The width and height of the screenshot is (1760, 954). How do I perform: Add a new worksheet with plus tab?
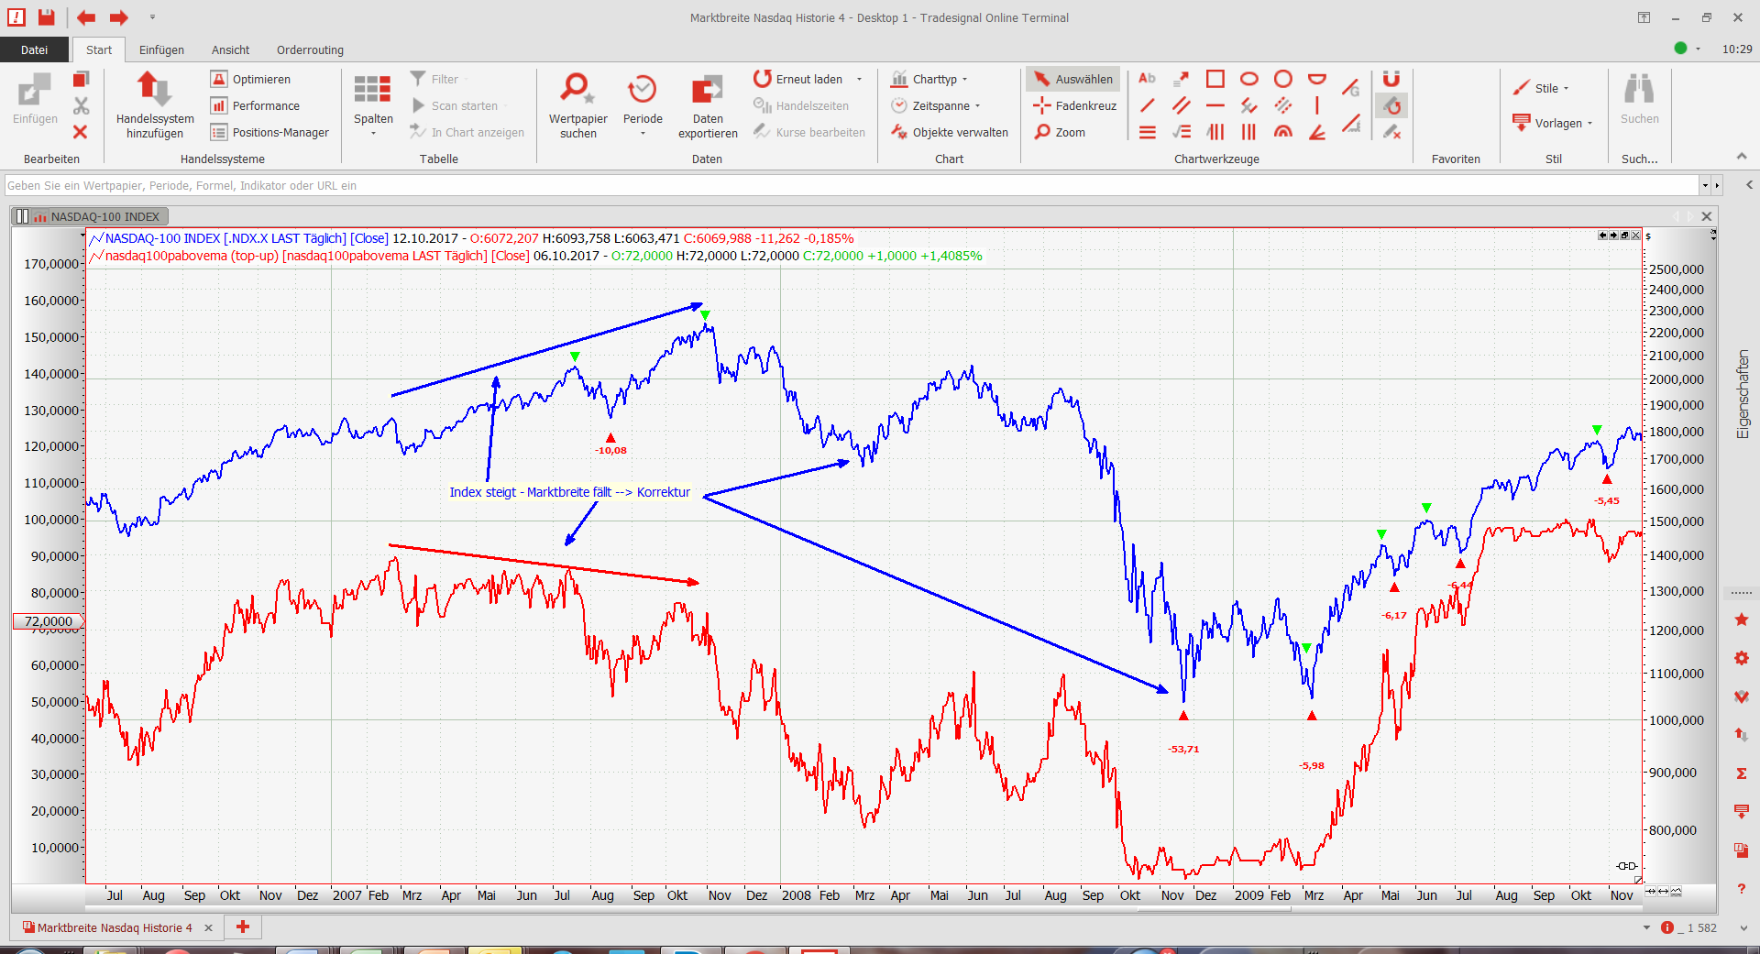243,927
